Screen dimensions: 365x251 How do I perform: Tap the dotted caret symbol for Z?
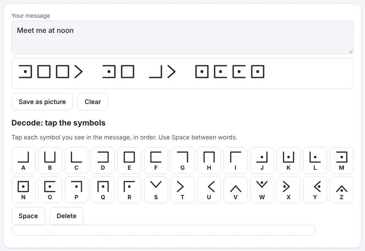[341, 190]
